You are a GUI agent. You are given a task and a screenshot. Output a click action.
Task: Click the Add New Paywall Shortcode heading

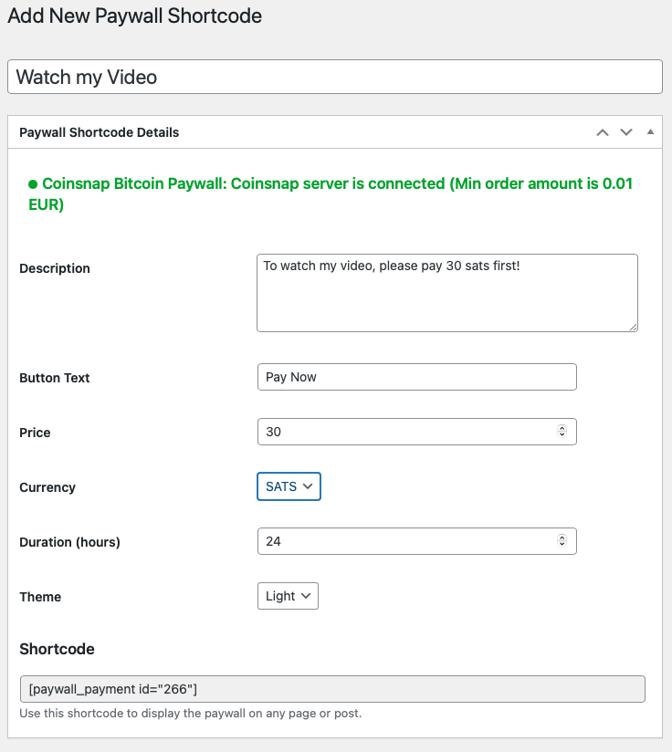134,16
